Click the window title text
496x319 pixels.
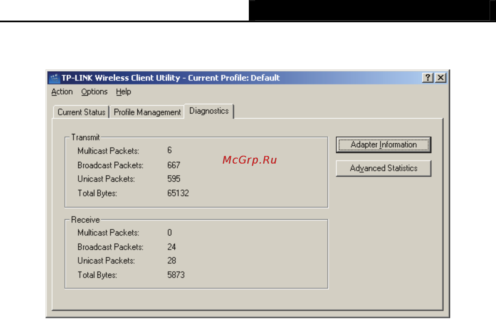tap(170, 78)
